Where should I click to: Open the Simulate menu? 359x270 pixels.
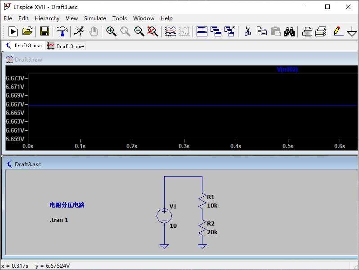(x=95, y=18)
